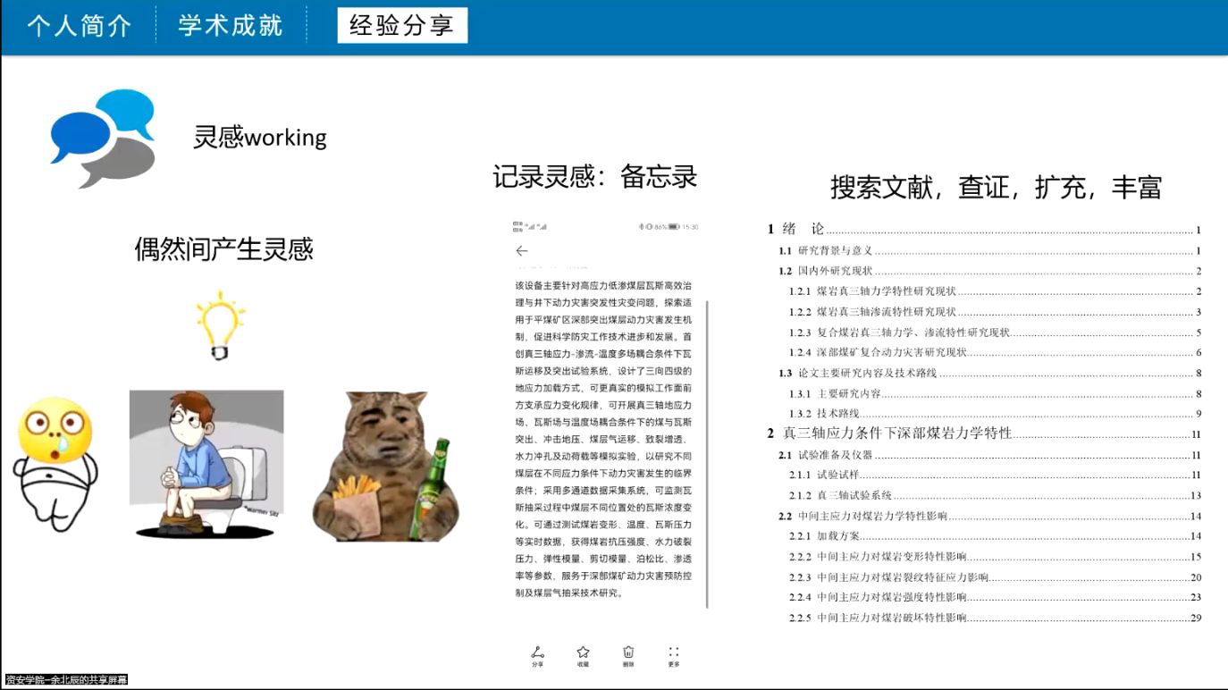Switch to the 学术成就 tab
Screen dimensions: 1228x690
[x=231, y=26]
